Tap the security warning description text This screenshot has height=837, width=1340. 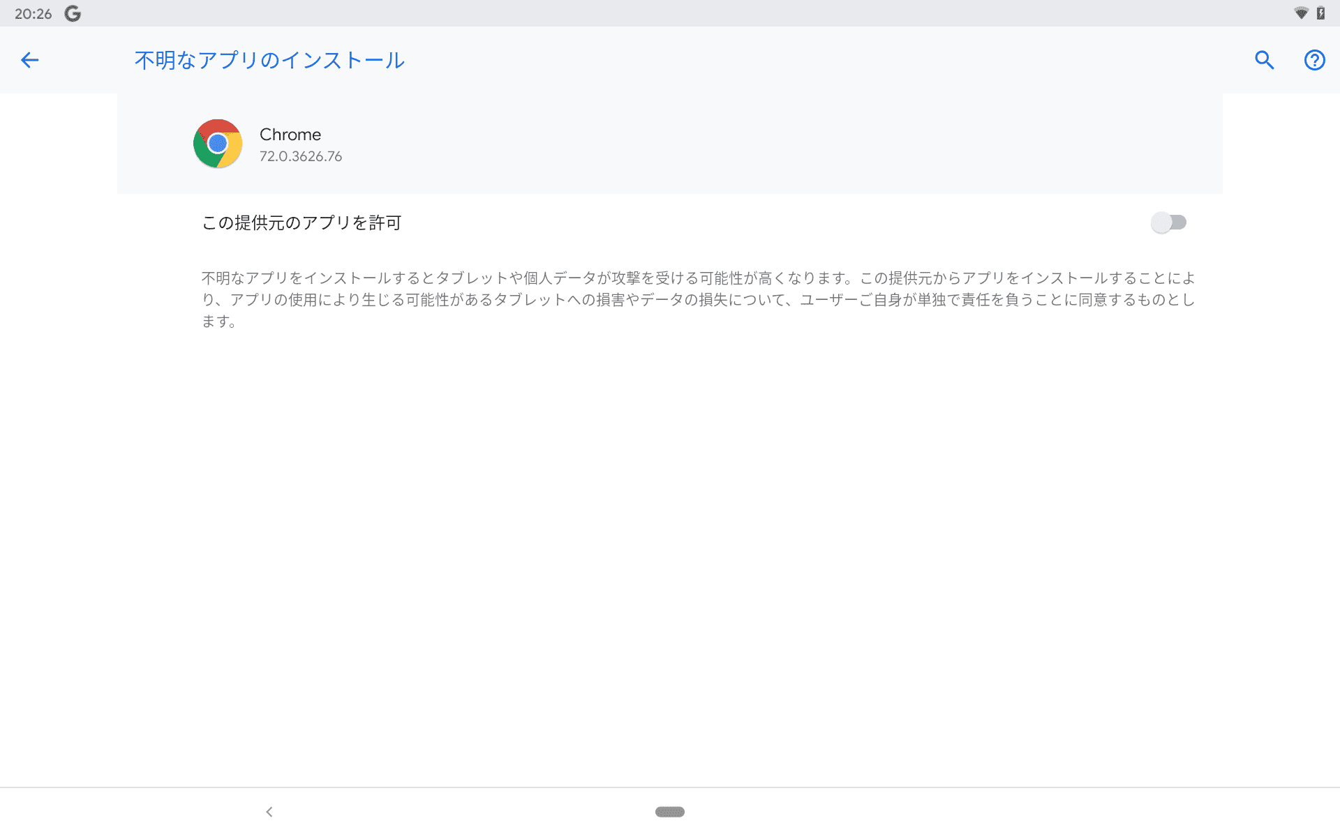pyautogui.click(x=698, y=300)
